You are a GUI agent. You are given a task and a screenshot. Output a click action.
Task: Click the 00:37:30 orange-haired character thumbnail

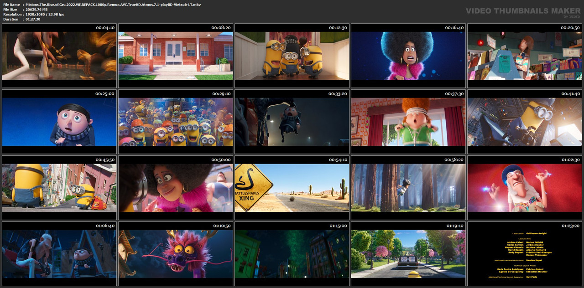click(x=408, y=122)
